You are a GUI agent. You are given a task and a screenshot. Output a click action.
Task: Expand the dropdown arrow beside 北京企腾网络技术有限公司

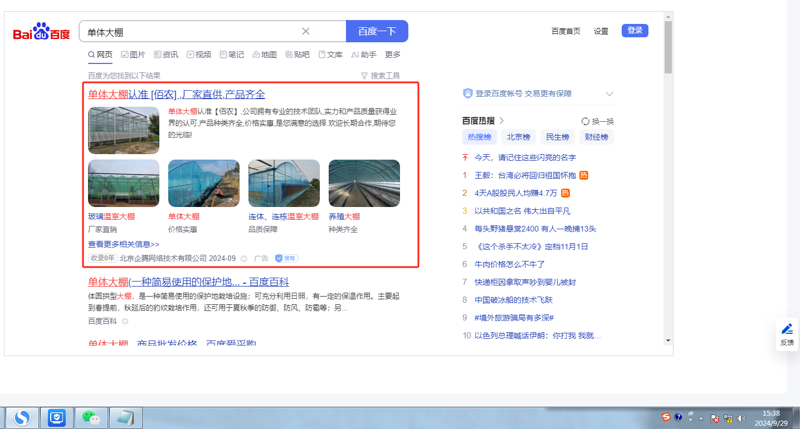click(243, 259)
